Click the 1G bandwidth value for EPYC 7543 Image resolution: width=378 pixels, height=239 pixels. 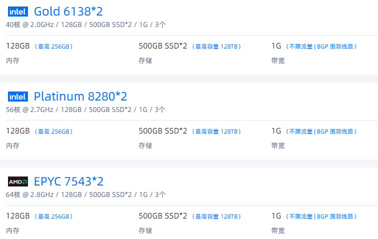tap(276, 216)
